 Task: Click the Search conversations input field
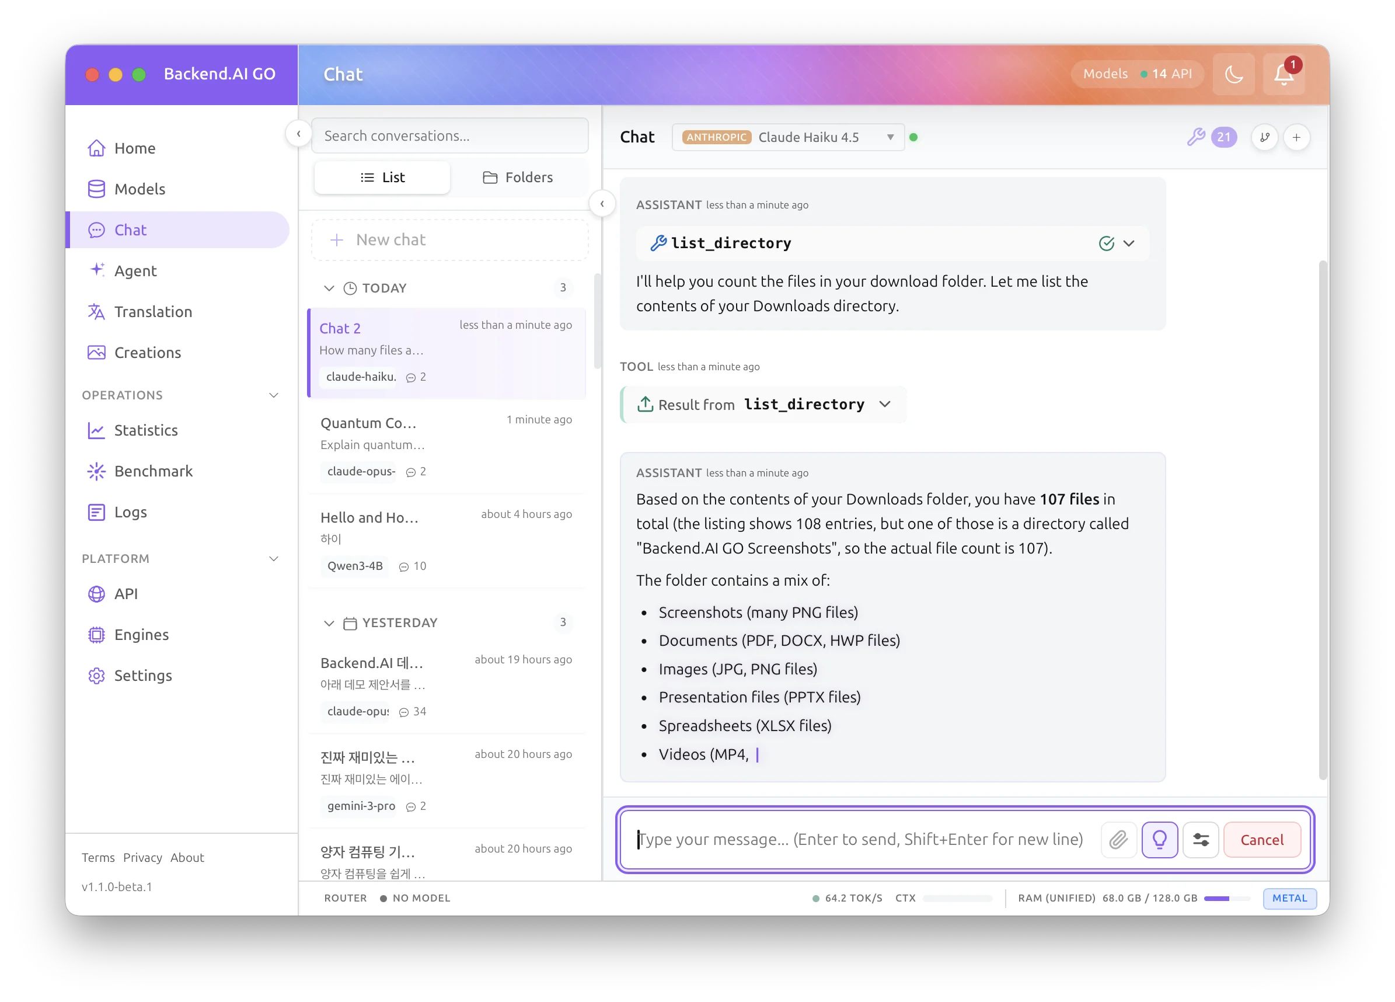pos(449,136)
